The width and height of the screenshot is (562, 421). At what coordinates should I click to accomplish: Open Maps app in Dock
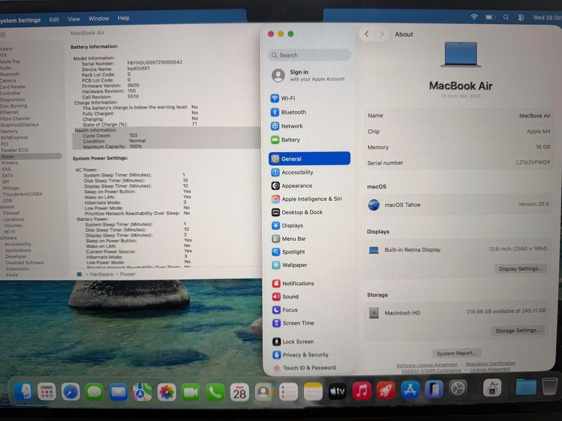pos(142,392)
